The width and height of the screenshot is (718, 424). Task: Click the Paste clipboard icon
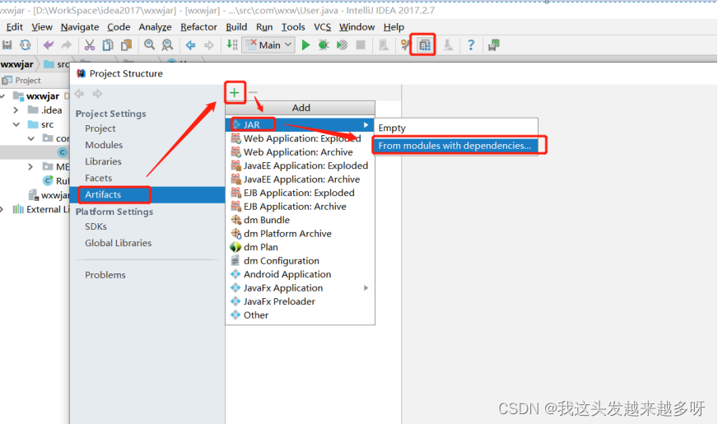point(126,45)
